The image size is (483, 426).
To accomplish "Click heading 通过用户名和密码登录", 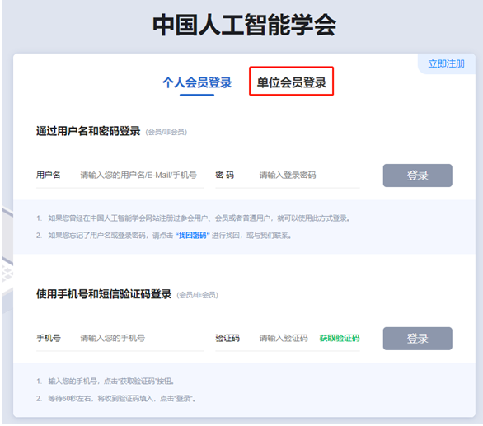I will [88, 131].
